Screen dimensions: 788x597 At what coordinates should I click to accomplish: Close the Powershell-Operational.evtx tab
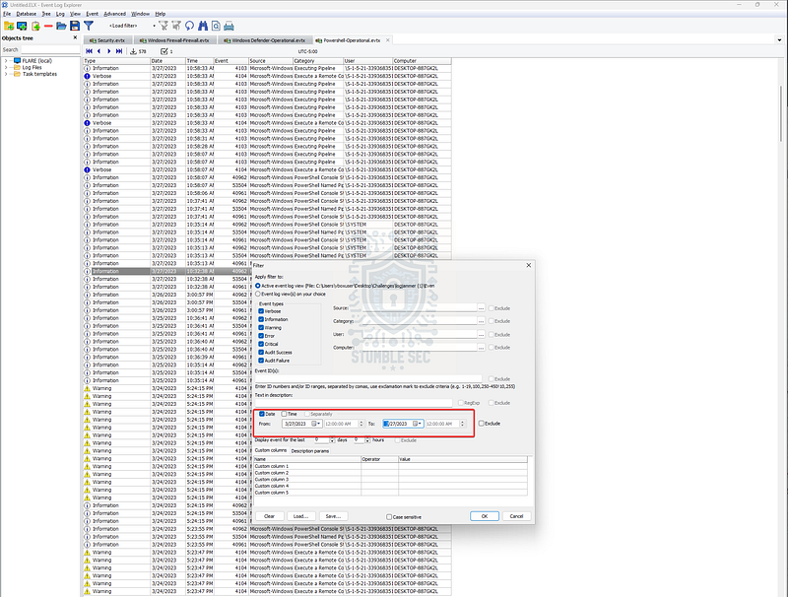coord(387,40)
